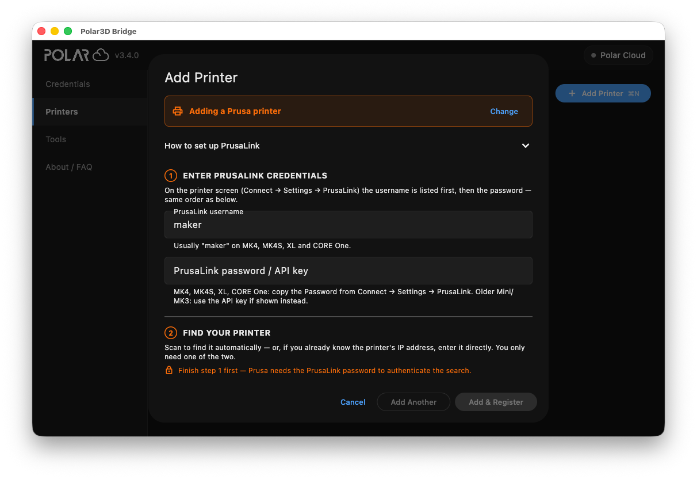Viewport: 697px width, 479px height.
Task: Open the How to set up PrusaLink section
Action: (348, 146)
